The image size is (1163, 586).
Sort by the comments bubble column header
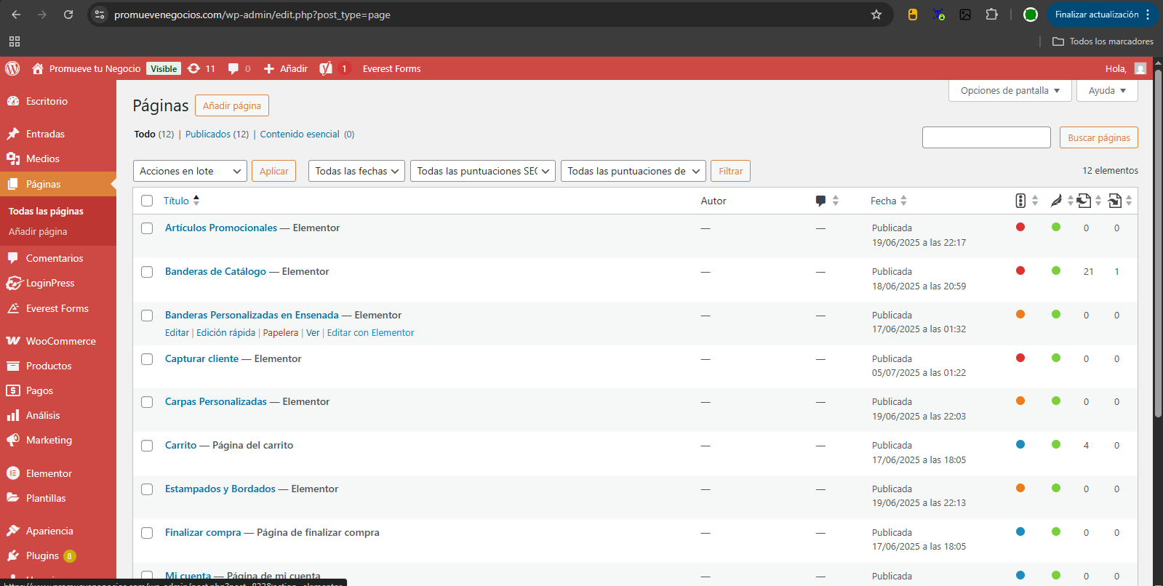821,201
